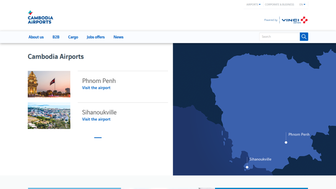The width and height of the screenshot is (336, 189).
Task: Click the Sihanoukville map label
Action: [x=260, y=159]
